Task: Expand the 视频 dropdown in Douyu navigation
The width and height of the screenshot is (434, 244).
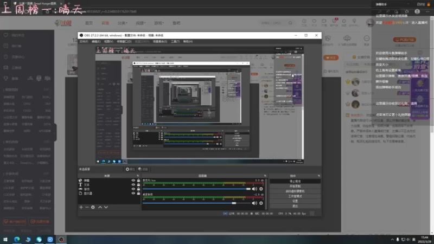Action: click(x=141, y=23)
